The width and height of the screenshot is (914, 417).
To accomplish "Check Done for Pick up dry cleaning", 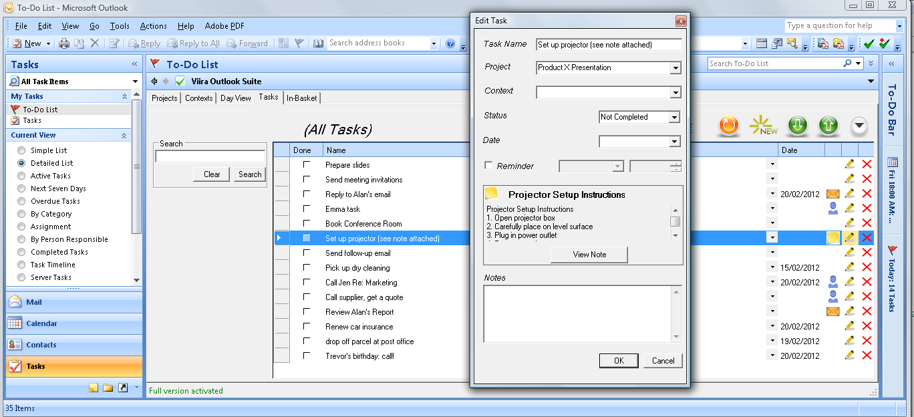I will pos(307,267).
